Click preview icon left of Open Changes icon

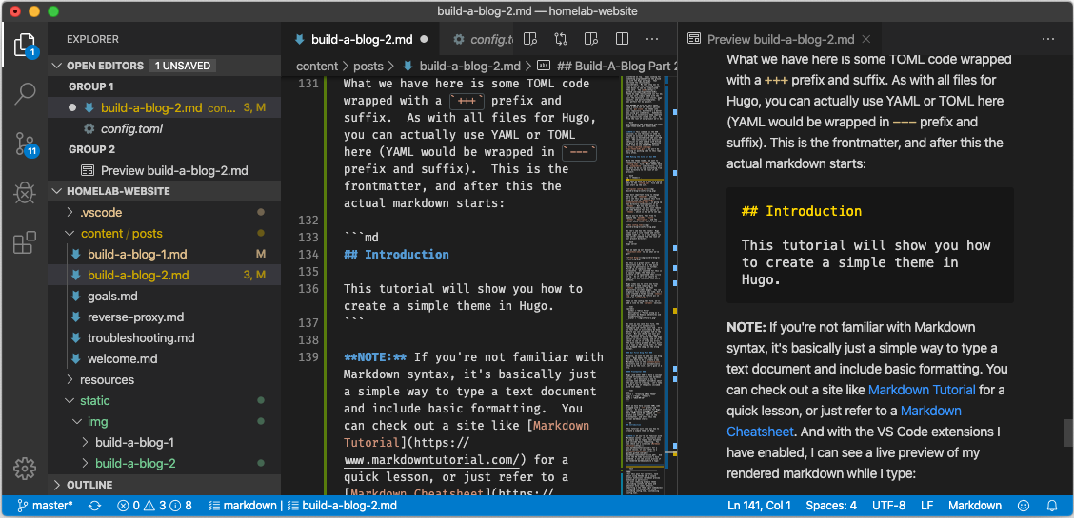tap(530, 39)
